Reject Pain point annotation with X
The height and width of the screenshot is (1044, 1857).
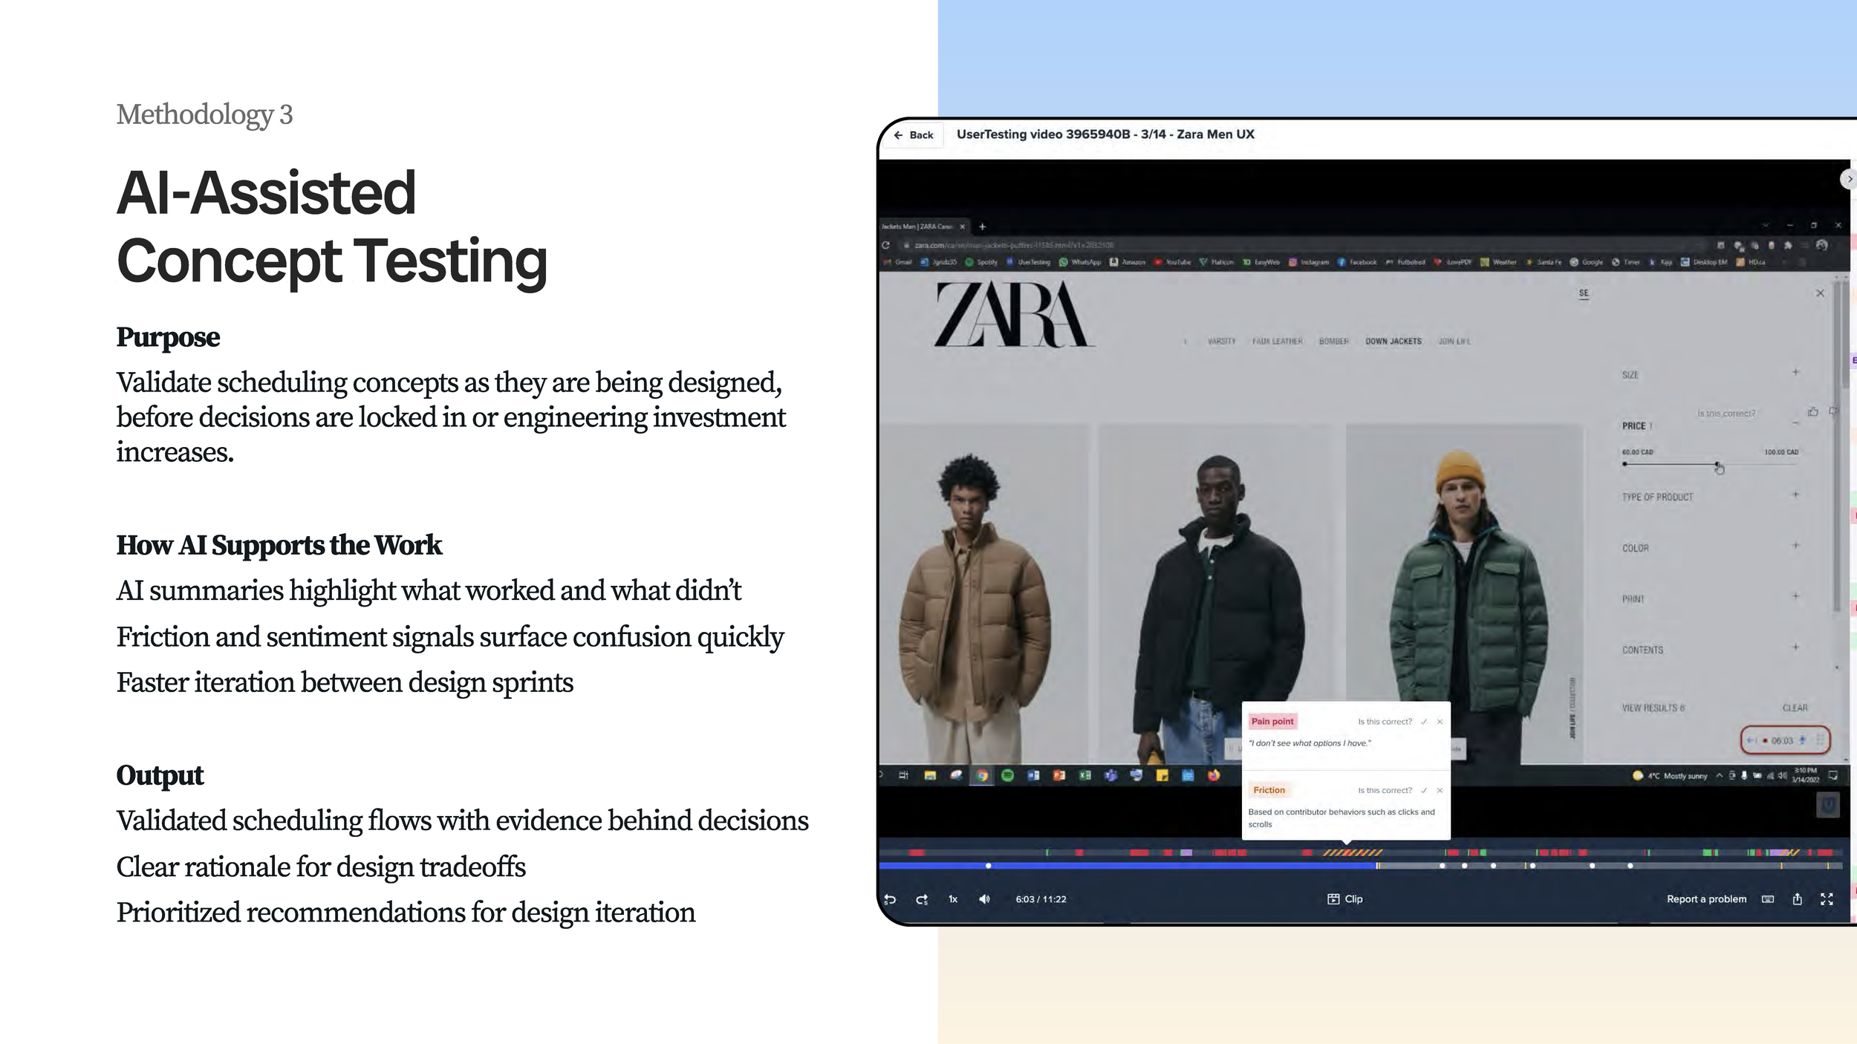point(1440,722)
